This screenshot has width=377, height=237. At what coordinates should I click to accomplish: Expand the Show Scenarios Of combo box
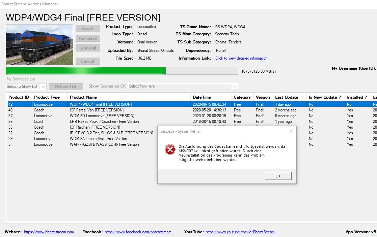tap(183, 87)
